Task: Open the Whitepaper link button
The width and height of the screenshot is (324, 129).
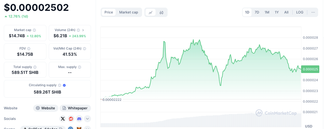Action: click(75, 108)
